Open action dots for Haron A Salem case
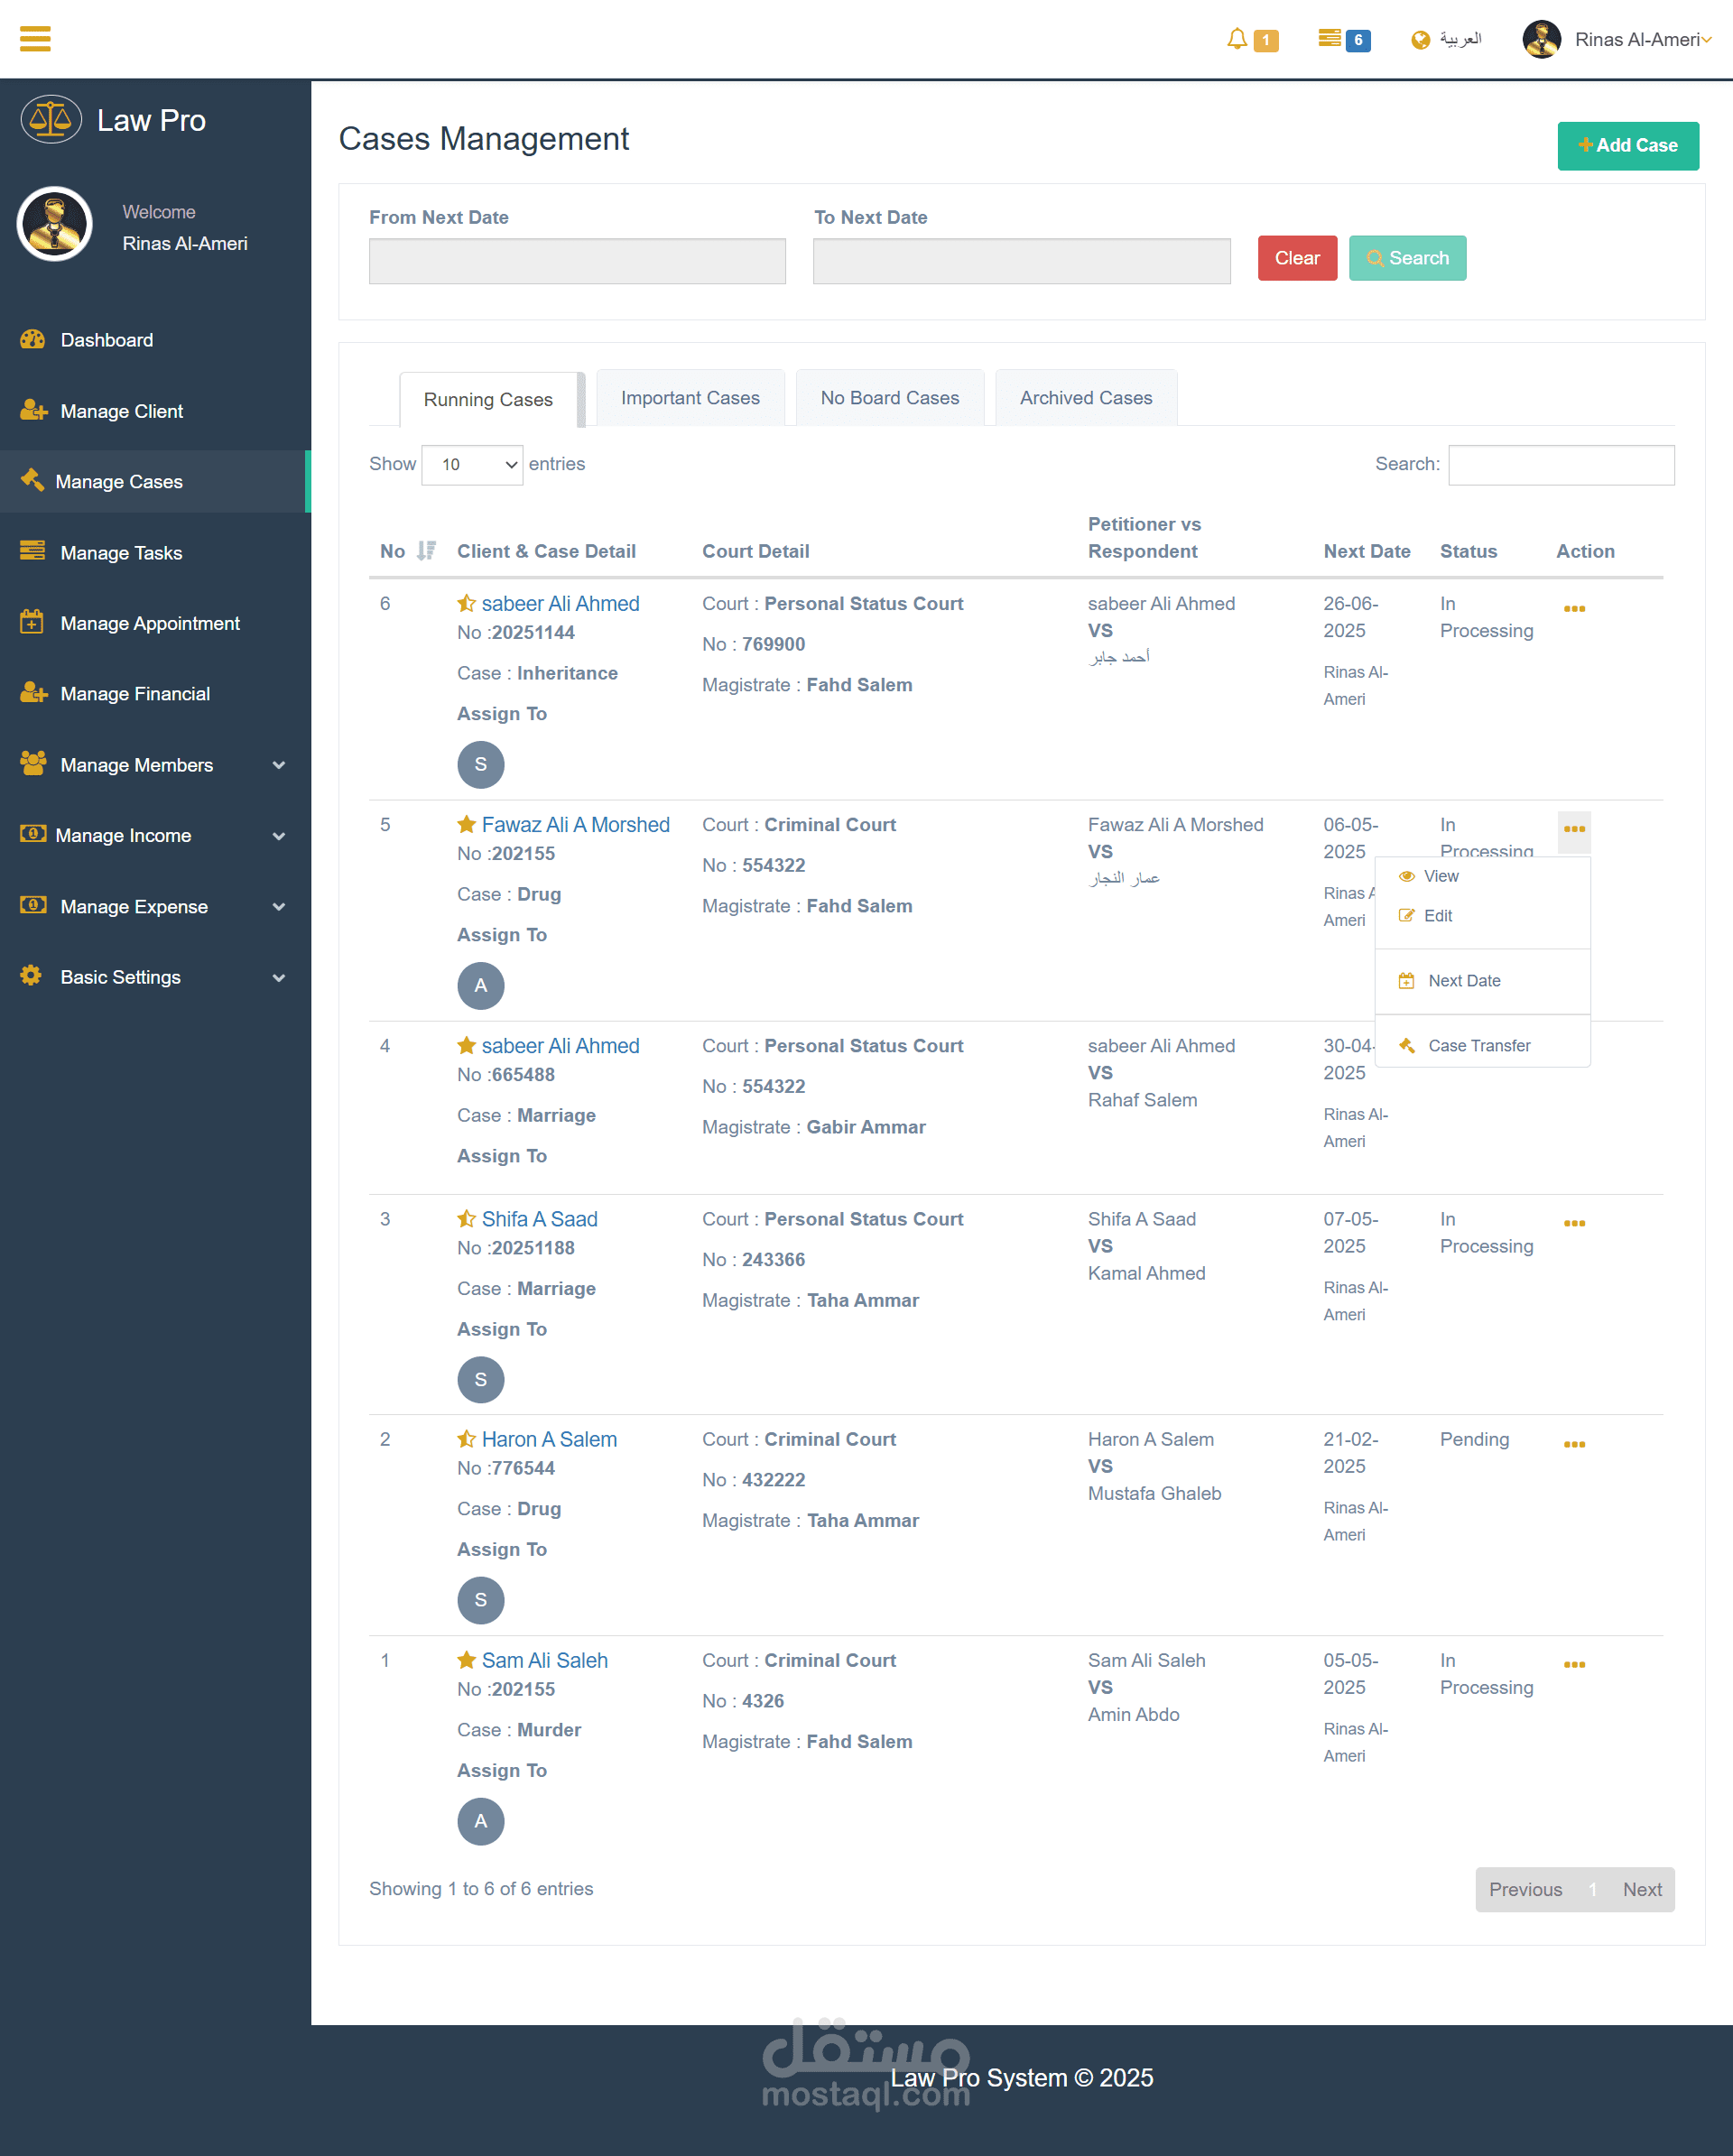Viewport: 1733px width, 2156px height. click(x=1574, y=1444)
